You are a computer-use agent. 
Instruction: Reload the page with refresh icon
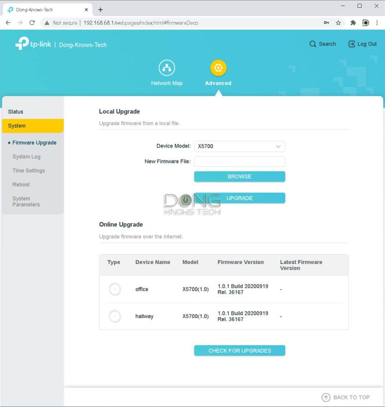(32, 23)
